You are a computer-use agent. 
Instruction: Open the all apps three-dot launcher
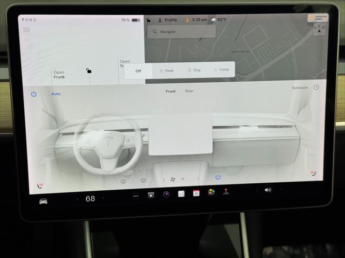(135, 196)
